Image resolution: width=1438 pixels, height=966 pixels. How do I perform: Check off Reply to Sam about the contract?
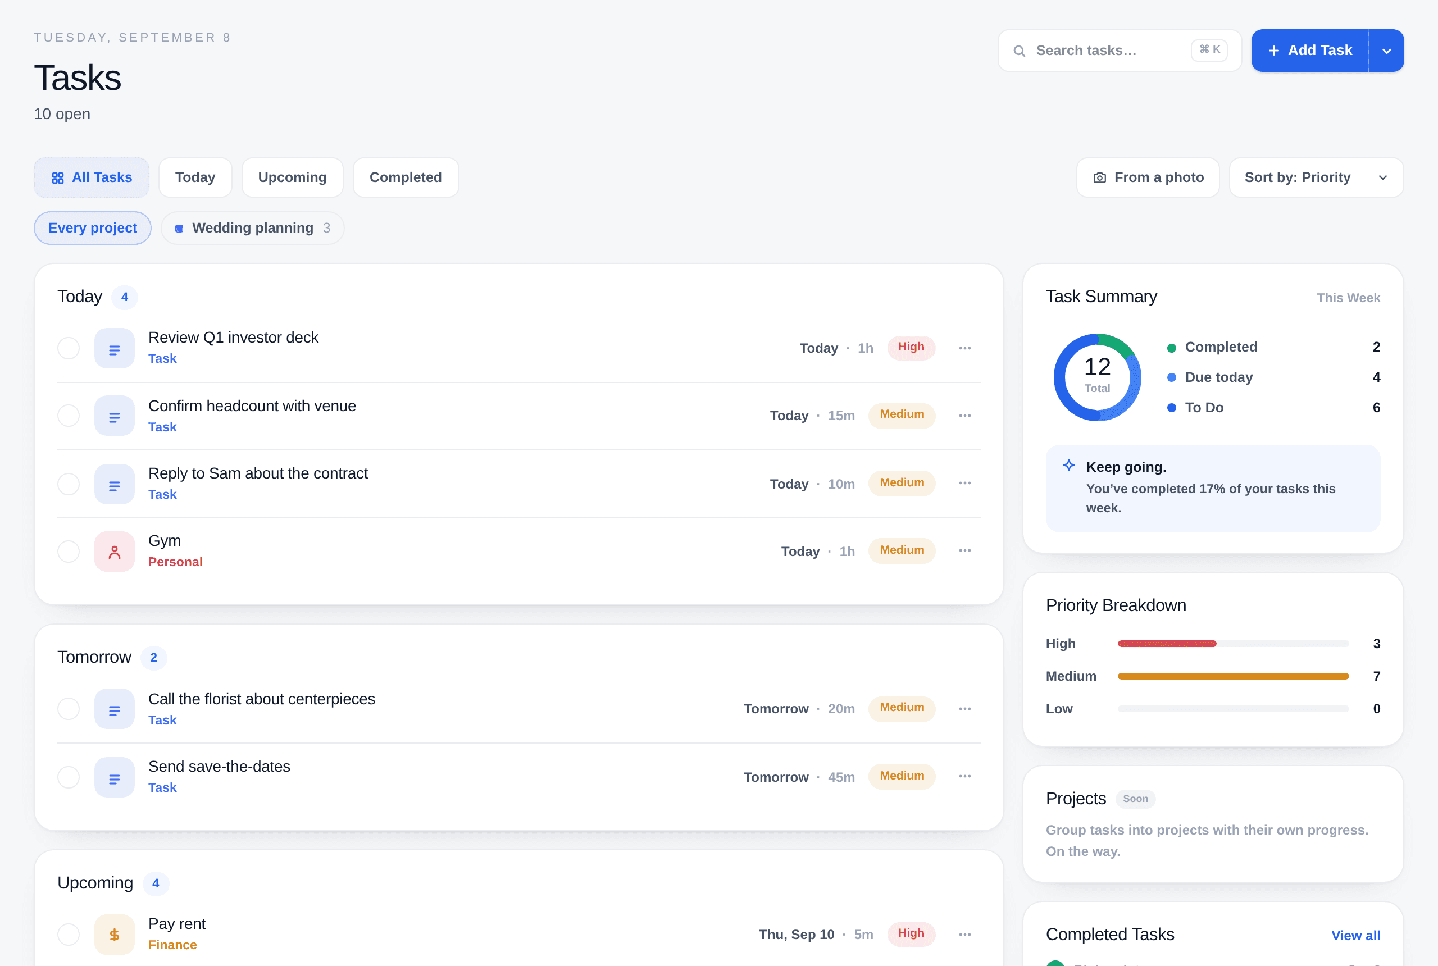(69, 484)
